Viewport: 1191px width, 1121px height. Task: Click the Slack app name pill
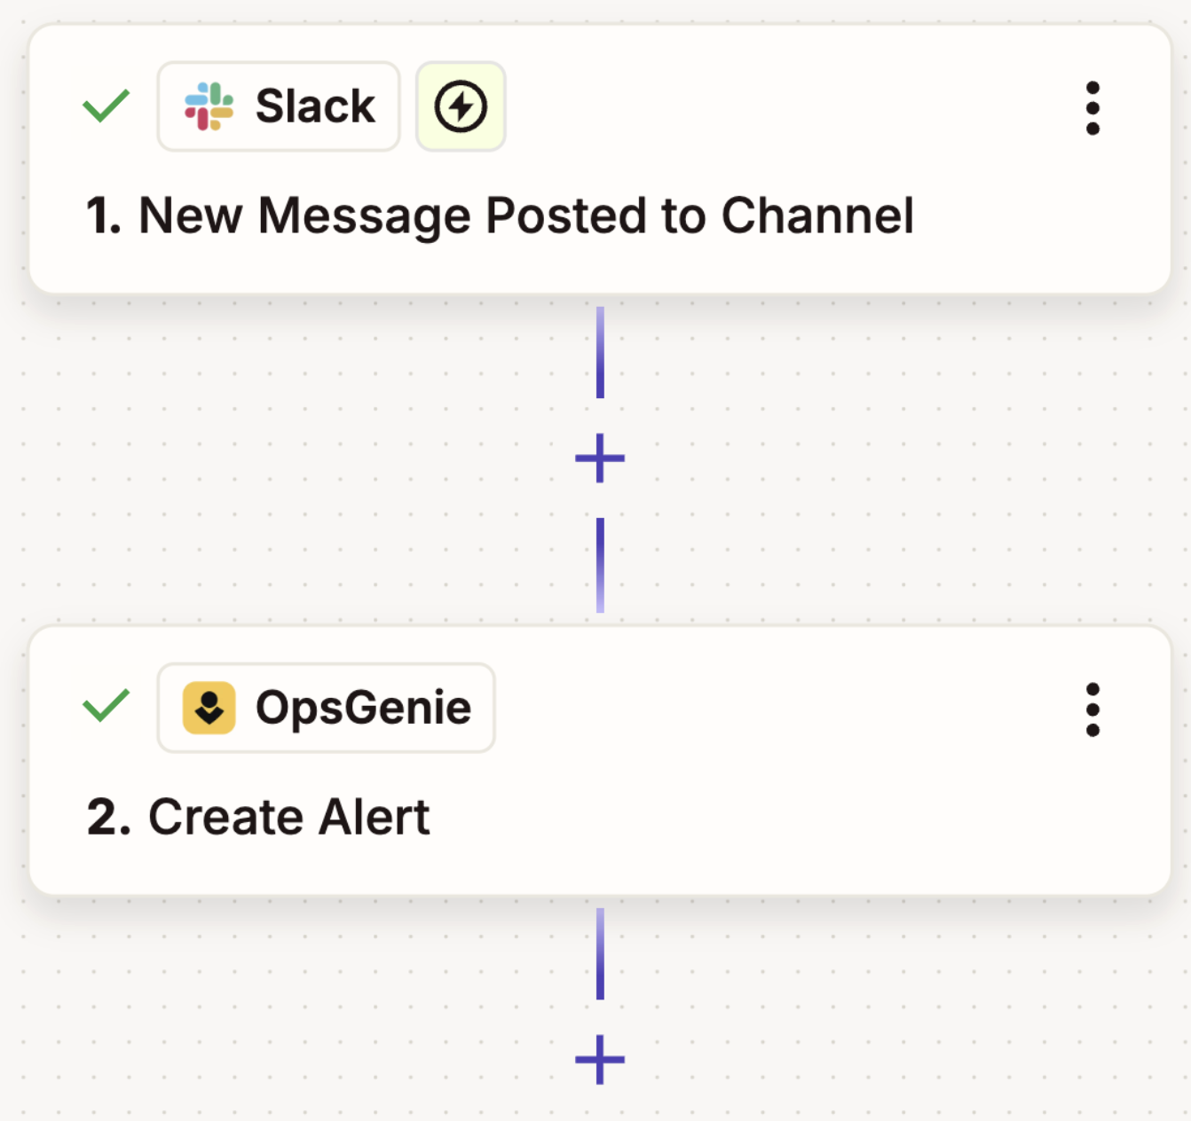[x=278, y=106]
